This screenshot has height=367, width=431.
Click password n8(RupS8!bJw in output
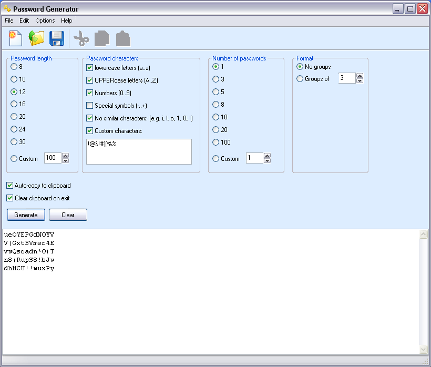coord(29,260)
